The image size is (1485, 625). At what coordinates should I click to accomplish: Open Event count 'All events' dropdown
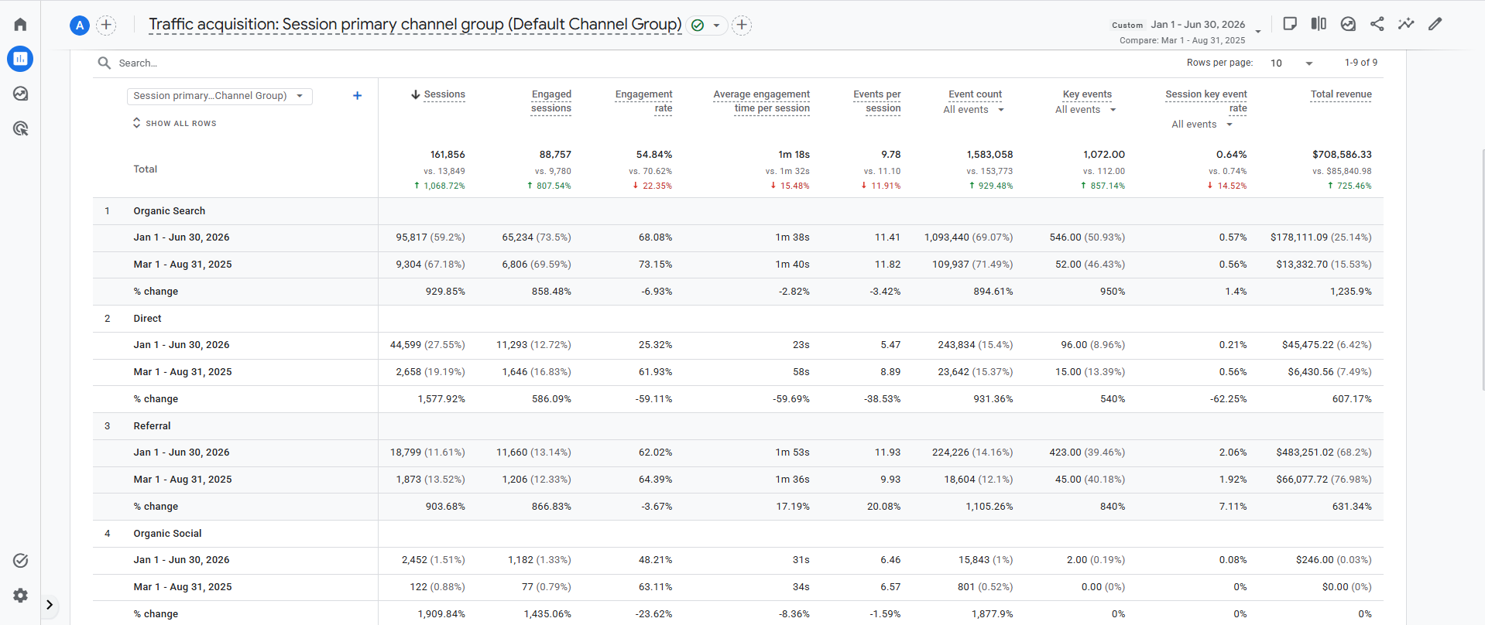tap(973, 110)
